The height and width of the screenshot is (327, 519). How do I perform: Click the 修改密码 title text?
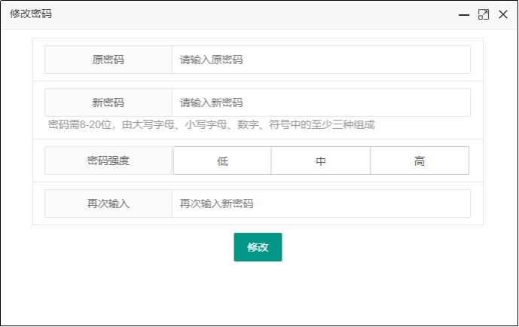[x=31, y=14]
